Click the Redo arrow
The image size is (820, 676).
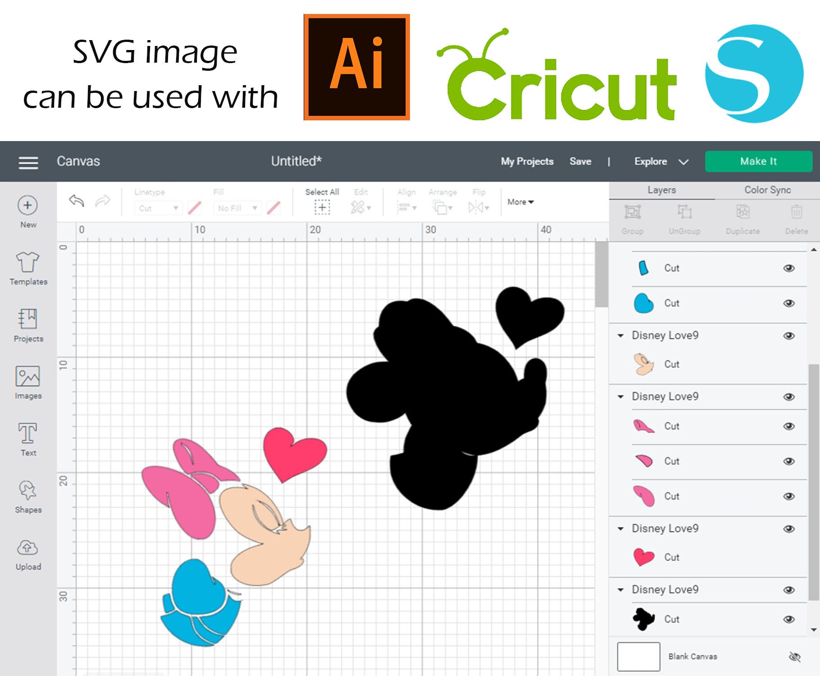coord(103,201)
